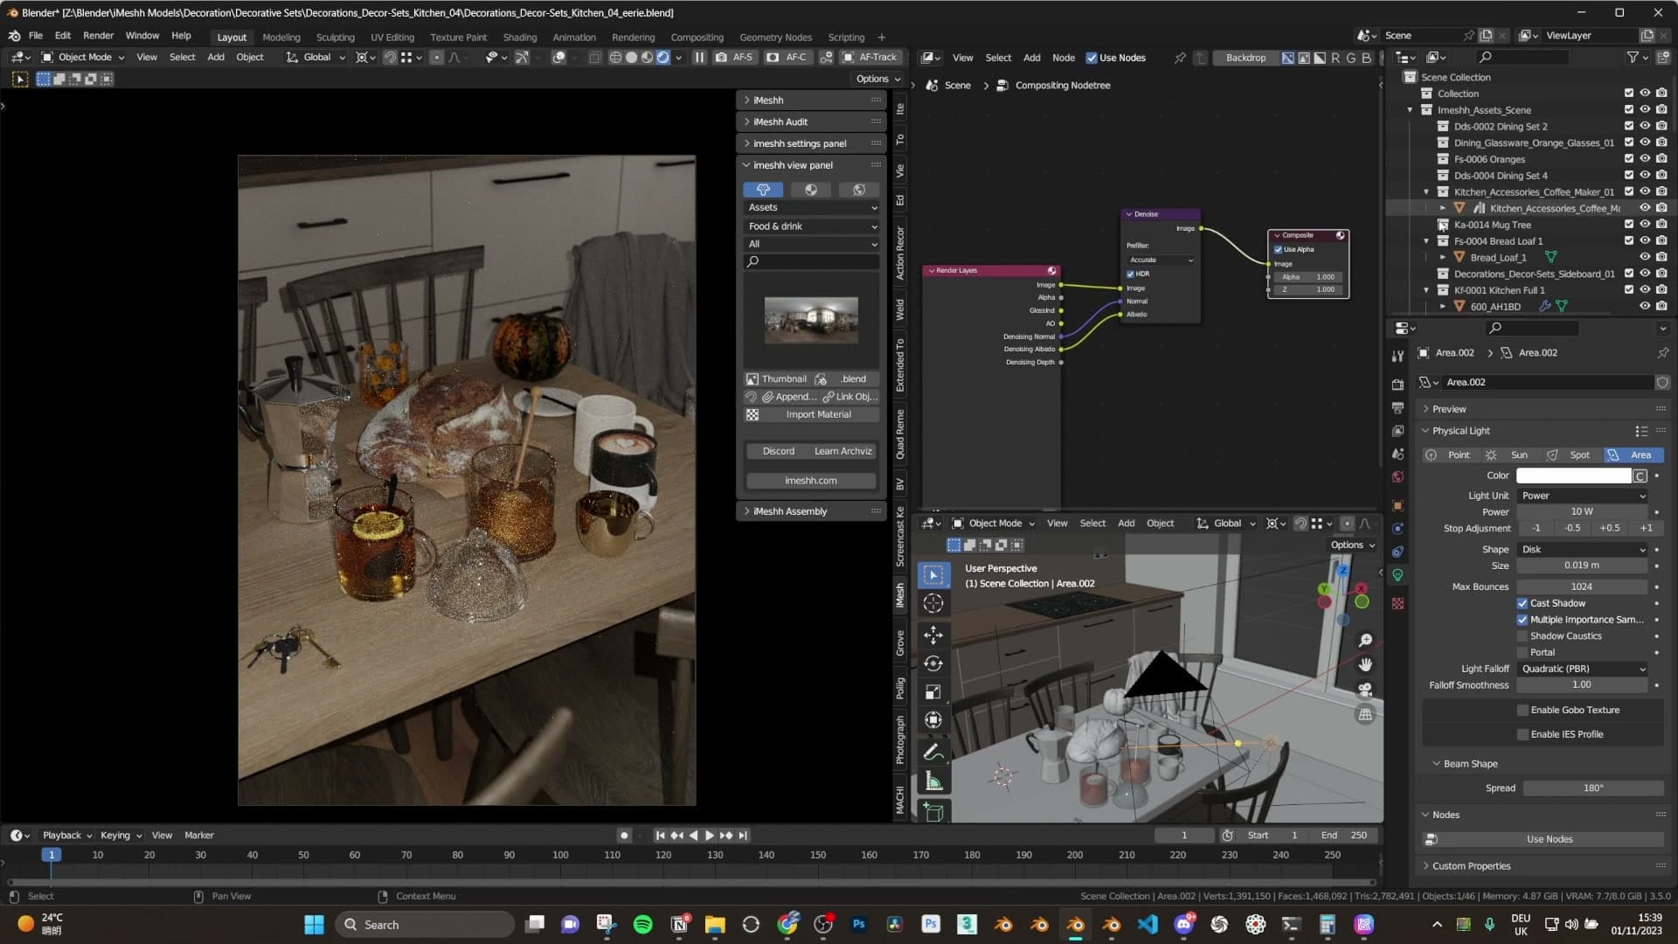Expand the iMeshh Audit panel

coord(812,121)
